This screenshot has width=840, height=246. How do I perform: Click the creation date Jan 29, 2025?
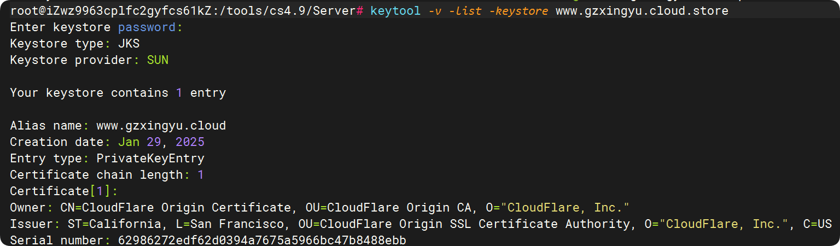click(161, 142)
